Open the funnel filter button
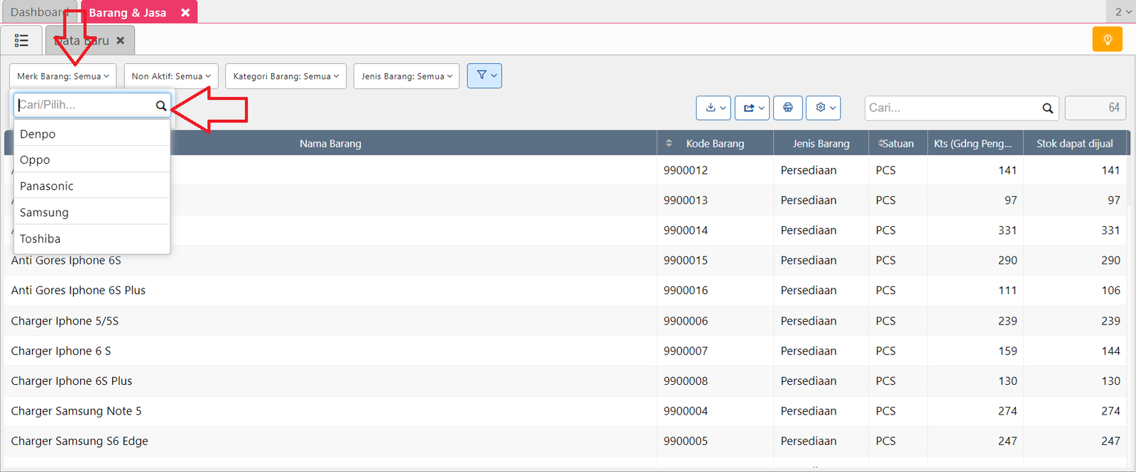Screen dimensions: 1136x472 [484, 76]
